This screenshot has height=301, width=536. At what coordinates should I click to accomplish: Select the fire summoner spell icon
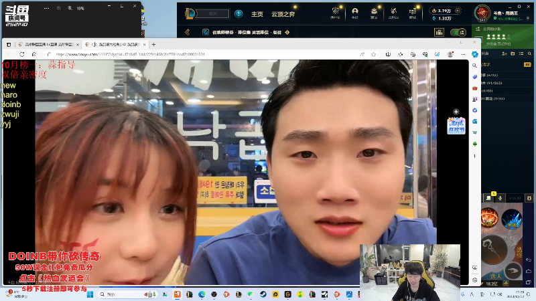(x=490, y=218)
